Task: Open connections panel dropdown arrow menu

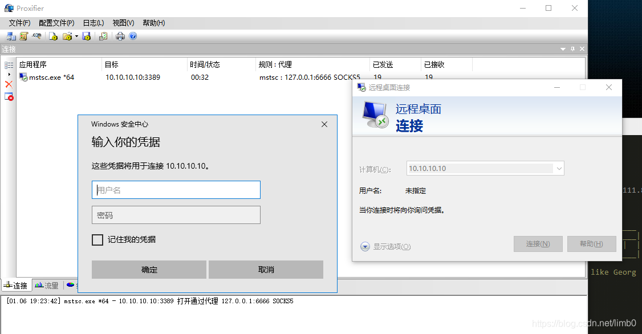Action: [x=563, y=49]
